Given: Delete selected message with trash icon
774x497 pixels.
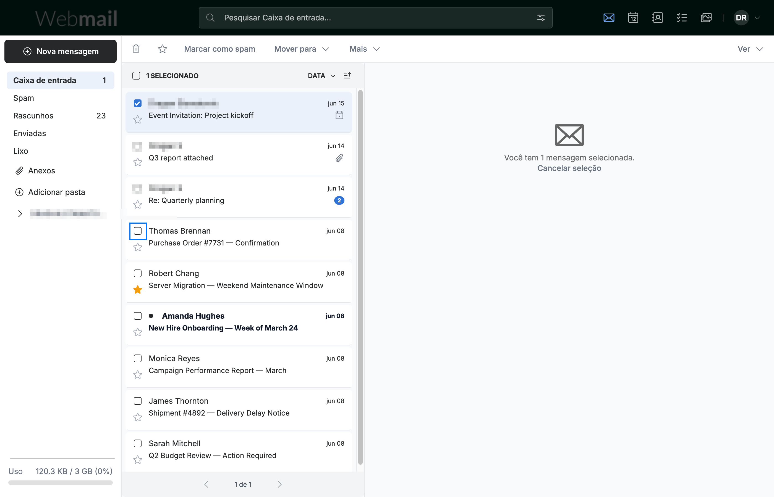Looking at the screenshot, I should (x=136, y=49).
